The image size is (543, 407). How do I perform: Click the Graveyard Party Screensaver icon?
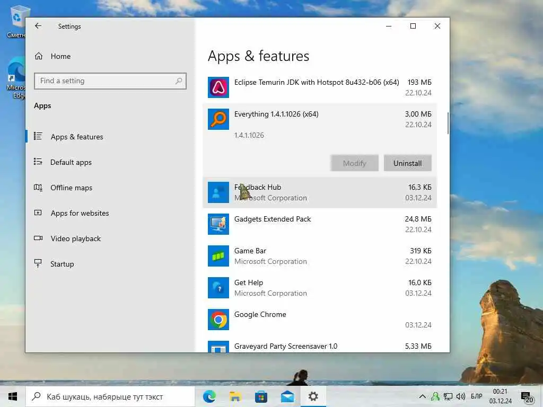click(218, 347)
